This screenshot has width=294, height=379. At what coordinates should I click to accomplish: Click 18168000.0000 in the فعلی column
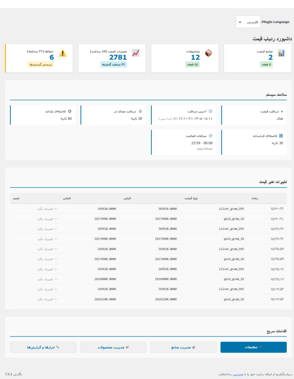105,279
